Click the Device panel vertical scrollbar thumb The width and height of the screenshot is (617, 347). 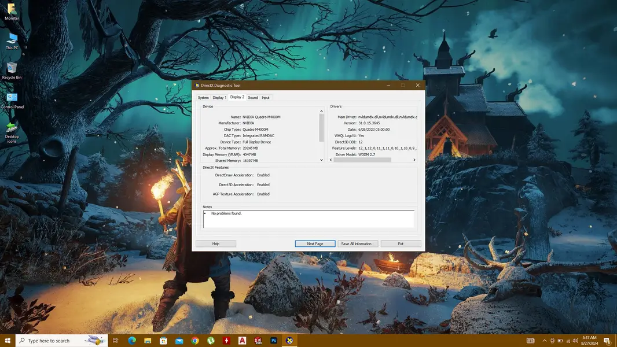click(321, 127)
